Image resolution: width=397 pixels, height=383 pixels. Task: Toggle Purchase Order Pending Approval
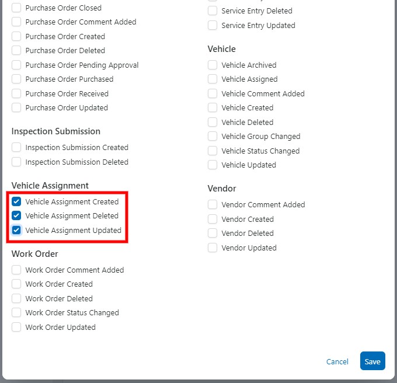tap(16, 65)
